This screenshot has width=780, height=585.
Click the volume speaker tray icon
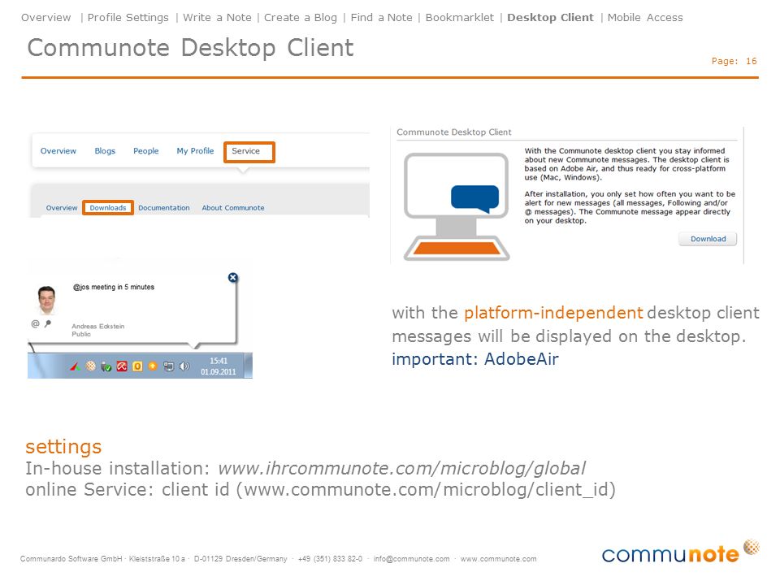[x=184, y=366]
